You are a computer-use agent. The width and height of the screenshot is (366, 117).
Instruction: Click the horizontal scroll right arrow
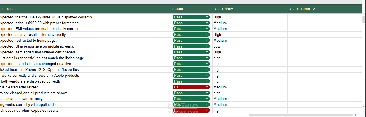(359, 115)
